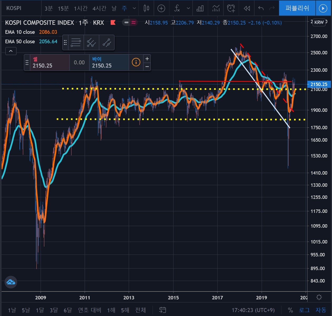The height and width of the screenshot is (316, 332).
Task: Click the 바이 buy 2150.25 button
Action: [109, 63]
